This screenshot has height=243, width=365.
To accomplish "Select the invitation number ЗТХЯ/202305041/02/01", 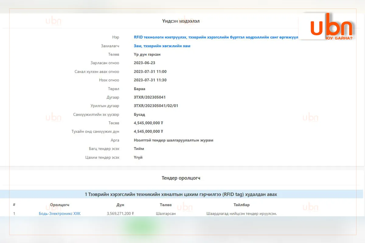I will coord(157,106).
